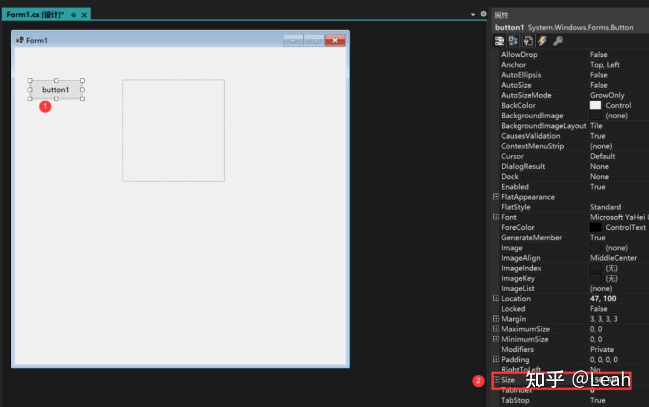Click the window options dropdown arrow near the gear
The image size is (649, 407).
[x=473, y=13]
